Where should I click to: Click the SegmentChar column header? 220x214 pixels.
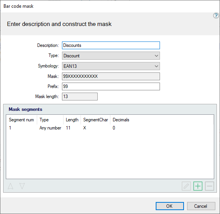click(x=96, y=120)
